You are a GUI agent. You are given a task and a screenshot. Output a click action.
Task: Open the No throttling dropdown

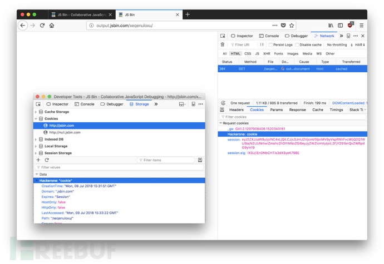coord(339,45)
